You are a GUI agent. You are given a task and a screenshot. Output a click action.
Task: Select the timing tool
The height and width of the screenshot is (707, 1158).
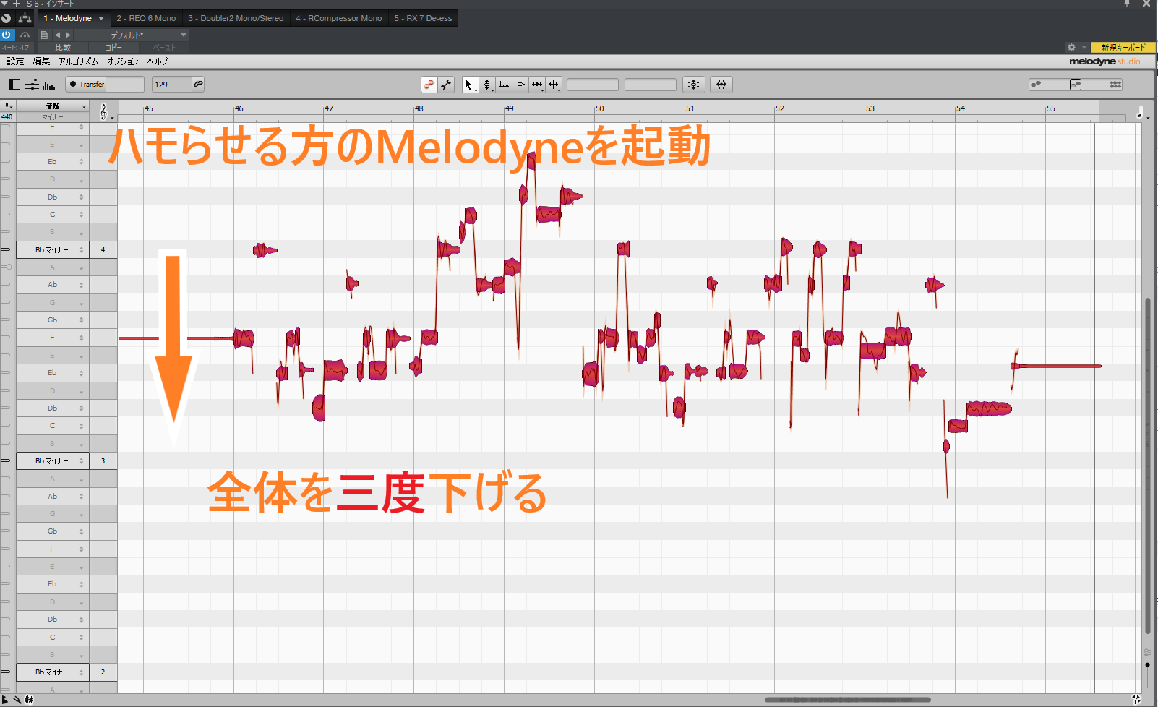tap(537, 85)
